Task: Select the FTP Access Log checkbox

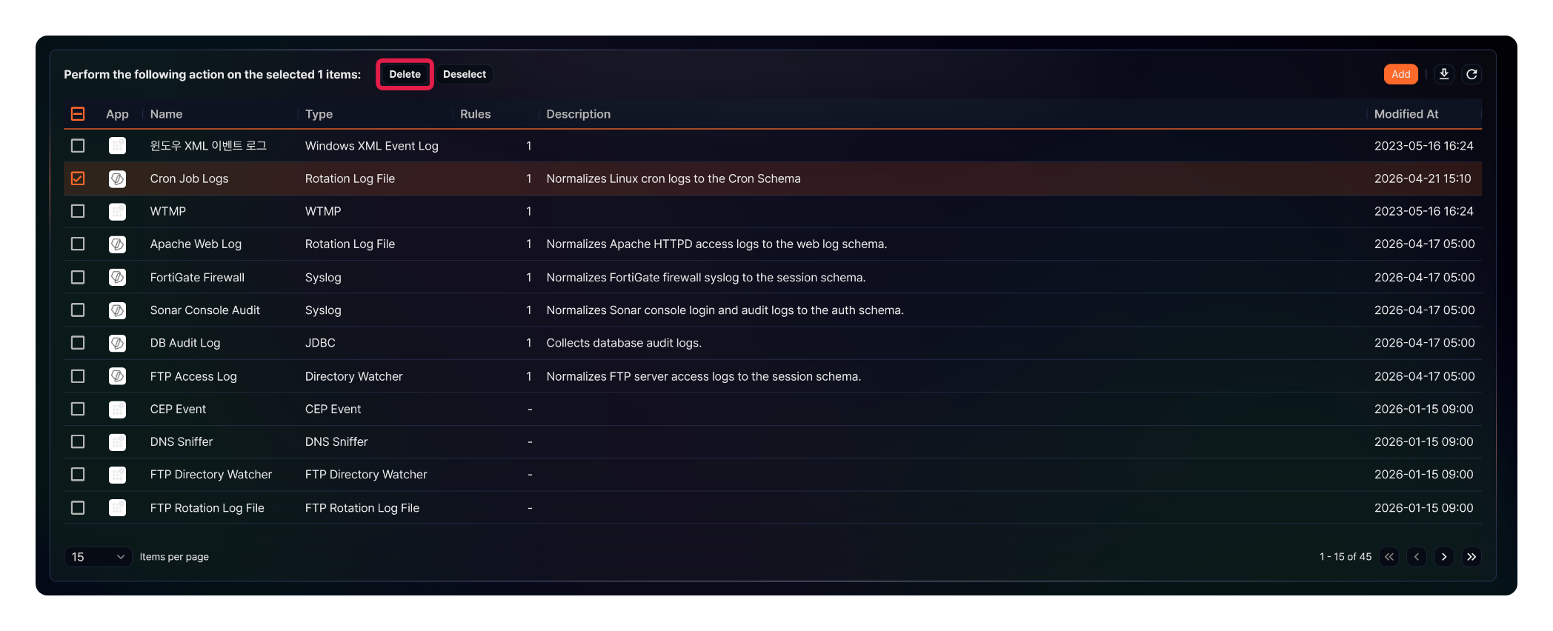Action: [78, 376]
